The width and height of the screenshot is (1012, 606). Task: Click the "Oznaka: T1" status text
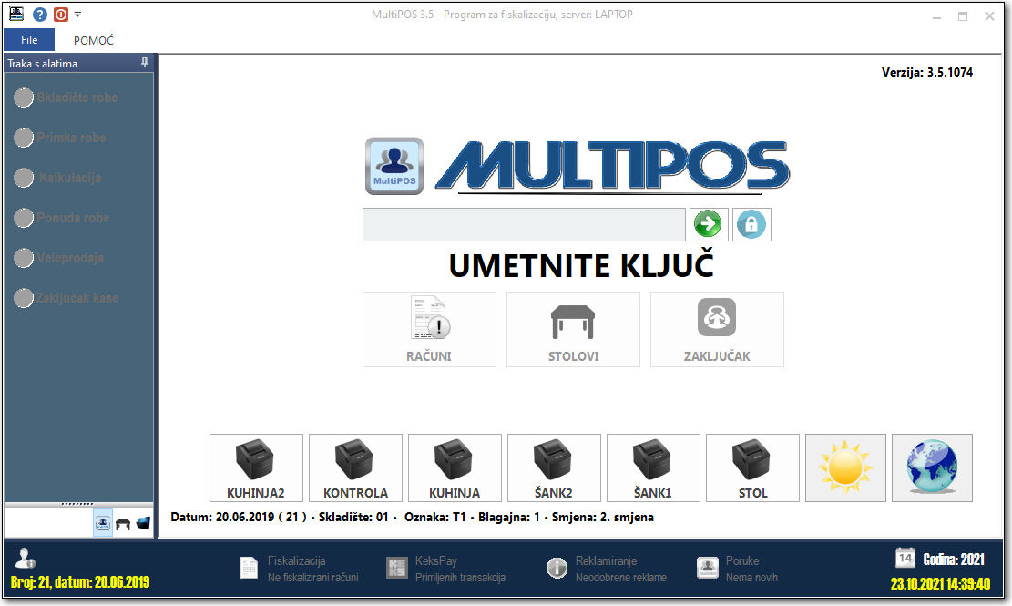click(x=435, y=517)
